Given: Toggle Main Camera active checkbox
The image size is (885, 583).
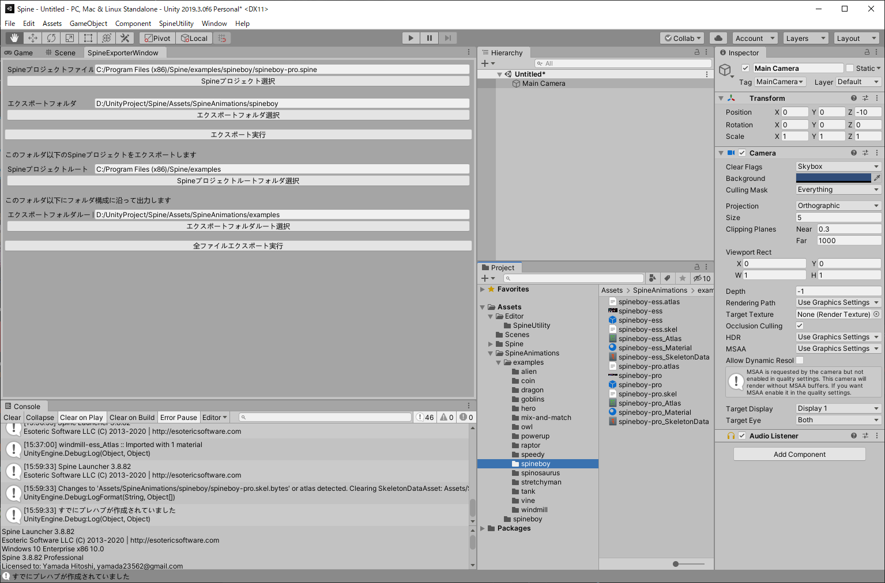Looking at the screenshot, I should point(745,68).
